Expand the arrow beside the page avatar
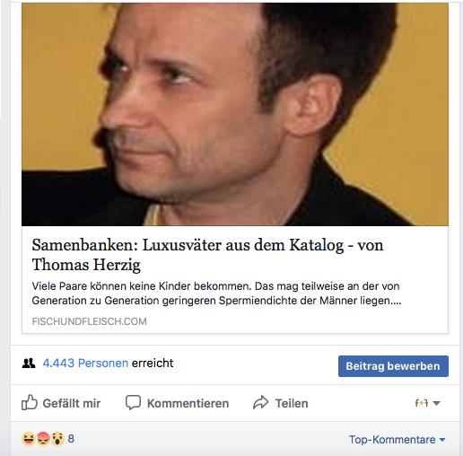463x456 pixels. [436, 403]
